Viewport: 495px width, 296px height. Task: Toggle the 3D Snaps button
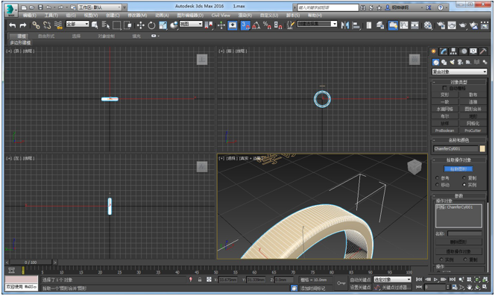click(x=245, y=25)
